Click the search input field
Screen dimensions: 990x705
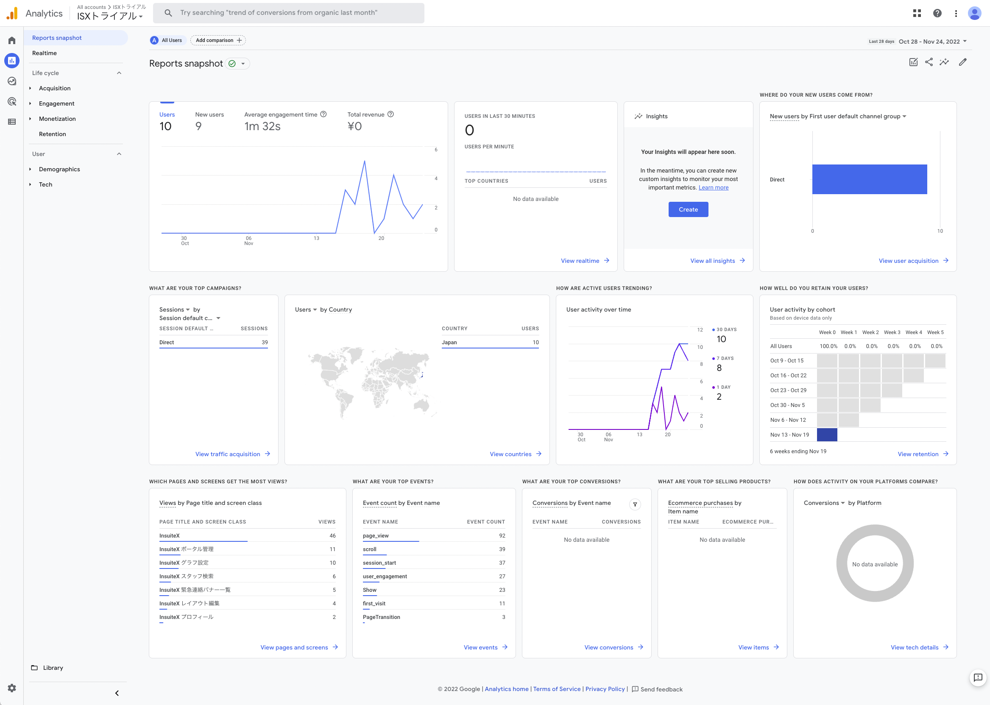288,13
